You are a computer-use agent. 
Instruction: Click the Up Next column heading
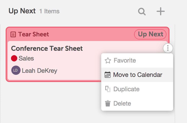click(22, 11)
